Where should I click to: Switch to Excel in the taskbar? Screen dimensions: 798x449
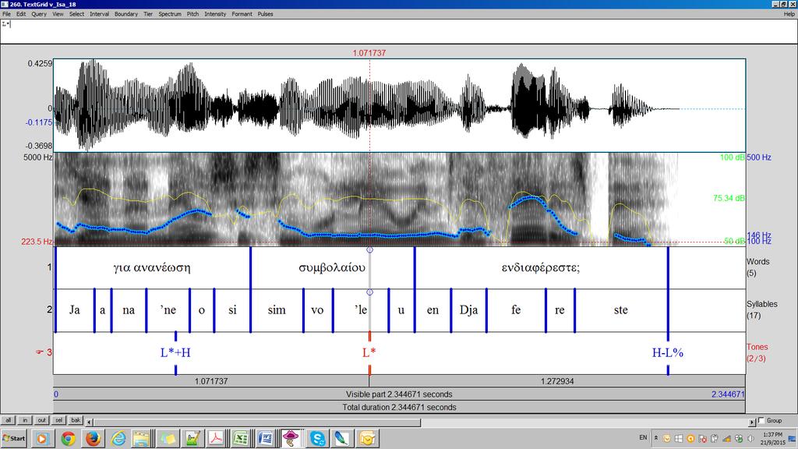tap(242, 438)
